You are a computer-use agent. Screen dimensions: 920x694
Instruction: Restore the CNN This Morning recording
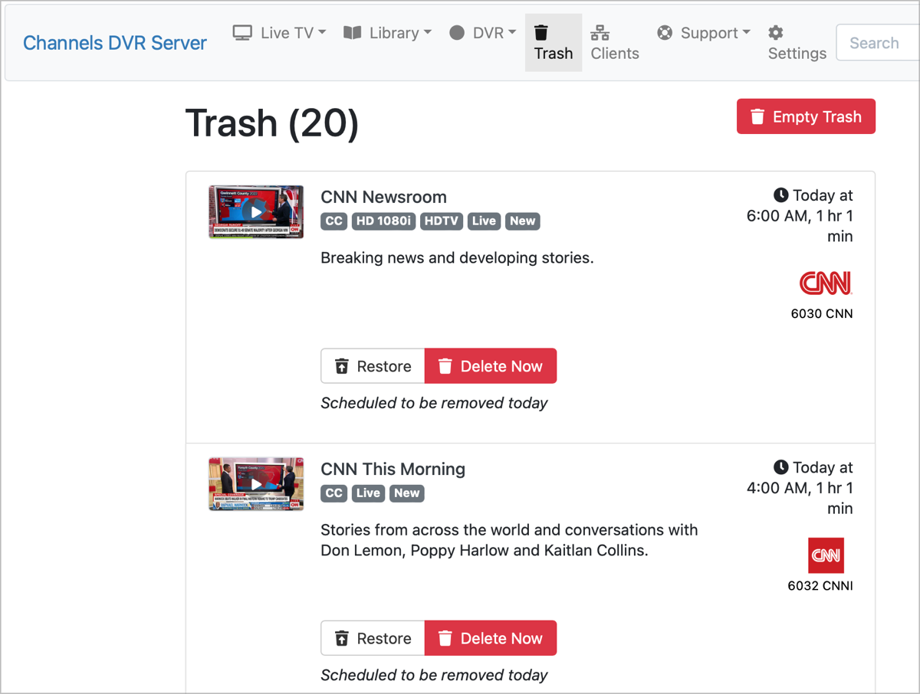click(x=373, y=638)
